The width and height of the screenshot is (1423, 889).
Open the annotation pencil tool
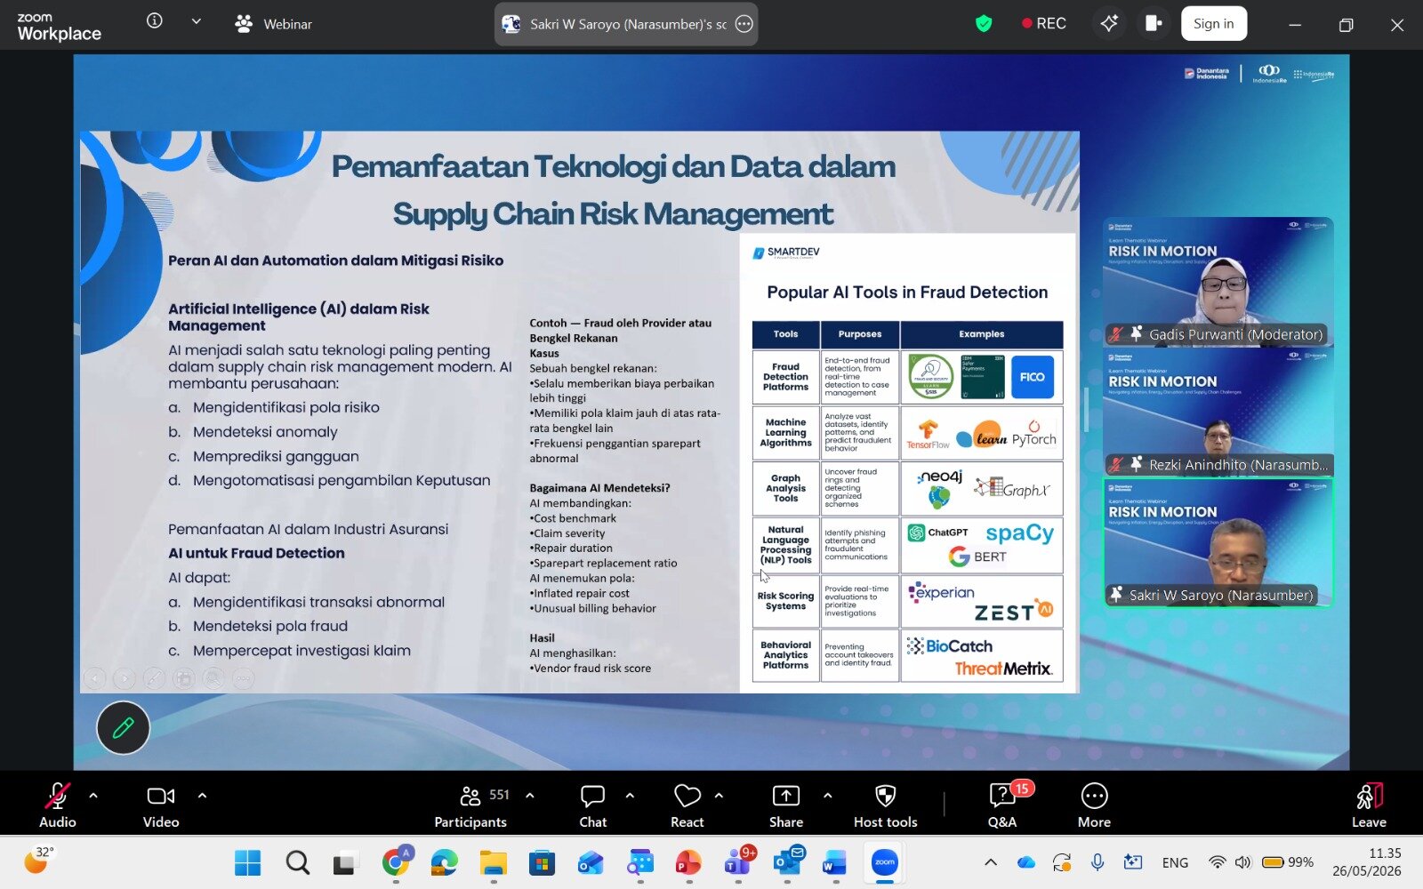pyautogui.click(x=123, y=728)
